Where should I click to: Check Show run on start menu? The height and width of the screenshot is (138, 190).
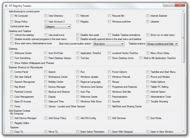[148, 35]
